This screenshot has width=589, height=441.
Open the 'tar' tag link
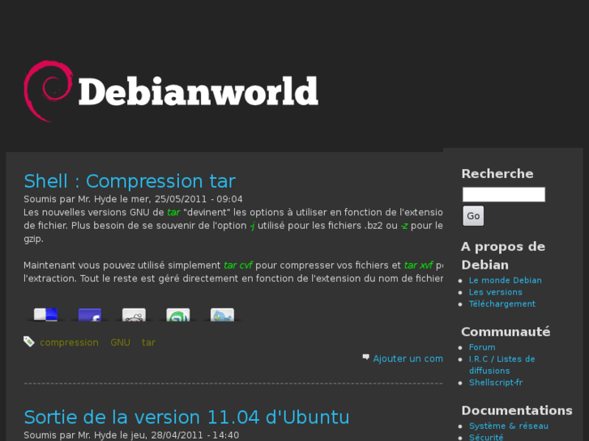pos(148,342)
